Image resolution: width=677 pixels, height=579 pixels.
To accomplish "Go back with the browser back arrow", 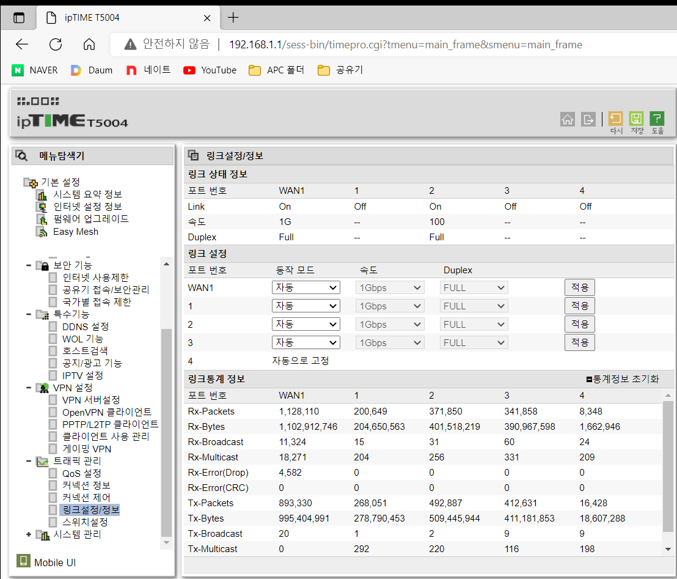I will (x=21, y=44).
